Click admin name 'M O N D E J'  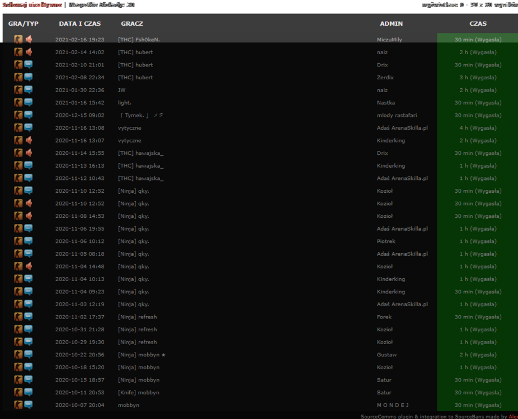(x=393, y=405)
